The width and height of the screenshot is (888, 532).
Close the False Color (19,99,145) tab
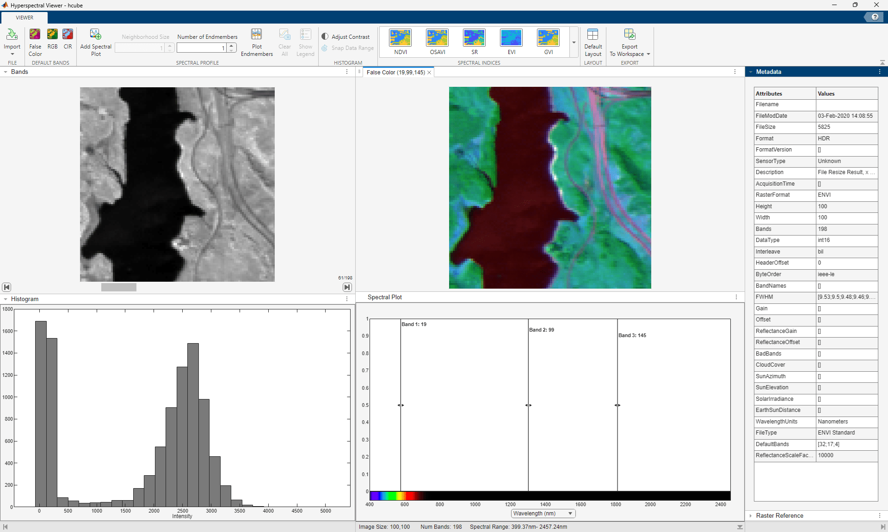(x=429, y=73)
